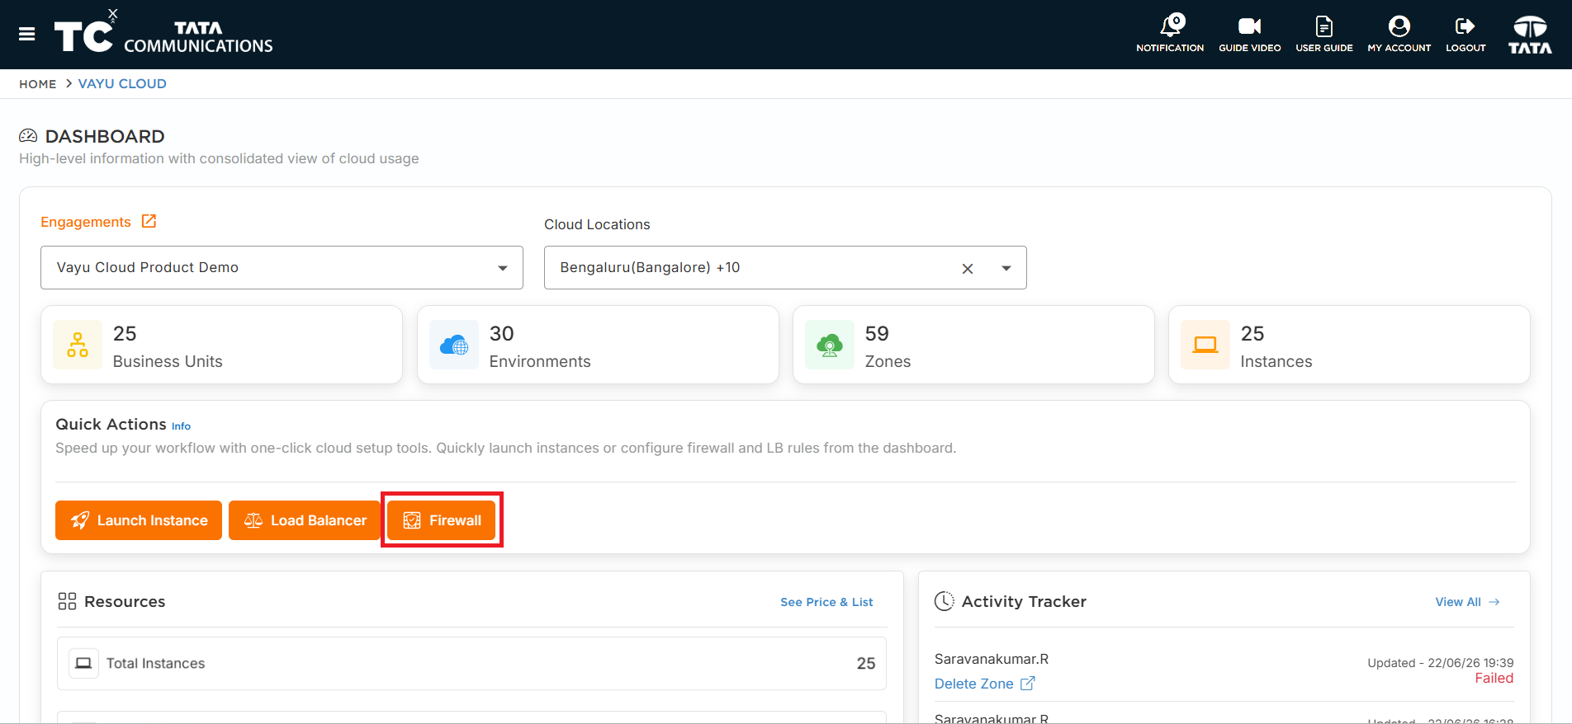Viewport: 1572px width, 724px height.
Task: Click the Instances laptop icon
Action: (1205, 345)
